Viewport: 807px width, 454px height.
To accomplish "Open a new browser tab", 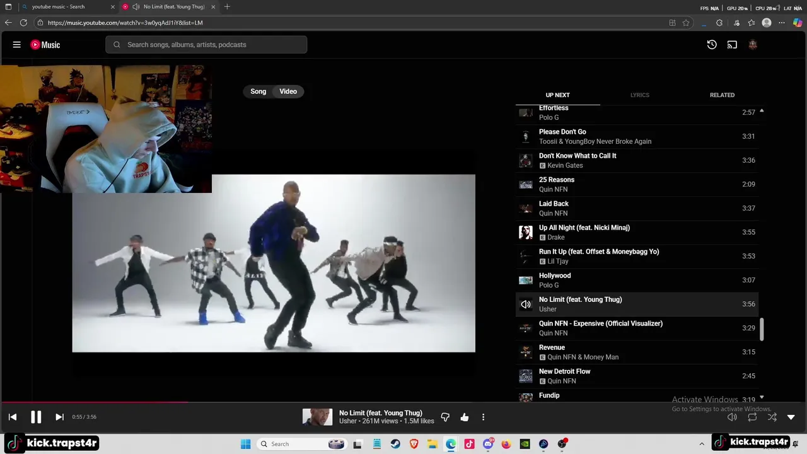I will [x=227, y=7].
